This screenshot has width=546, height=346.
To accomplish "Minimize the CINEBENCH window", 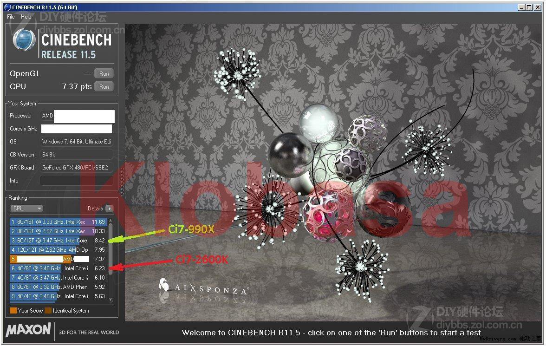I will coord(521,7).
